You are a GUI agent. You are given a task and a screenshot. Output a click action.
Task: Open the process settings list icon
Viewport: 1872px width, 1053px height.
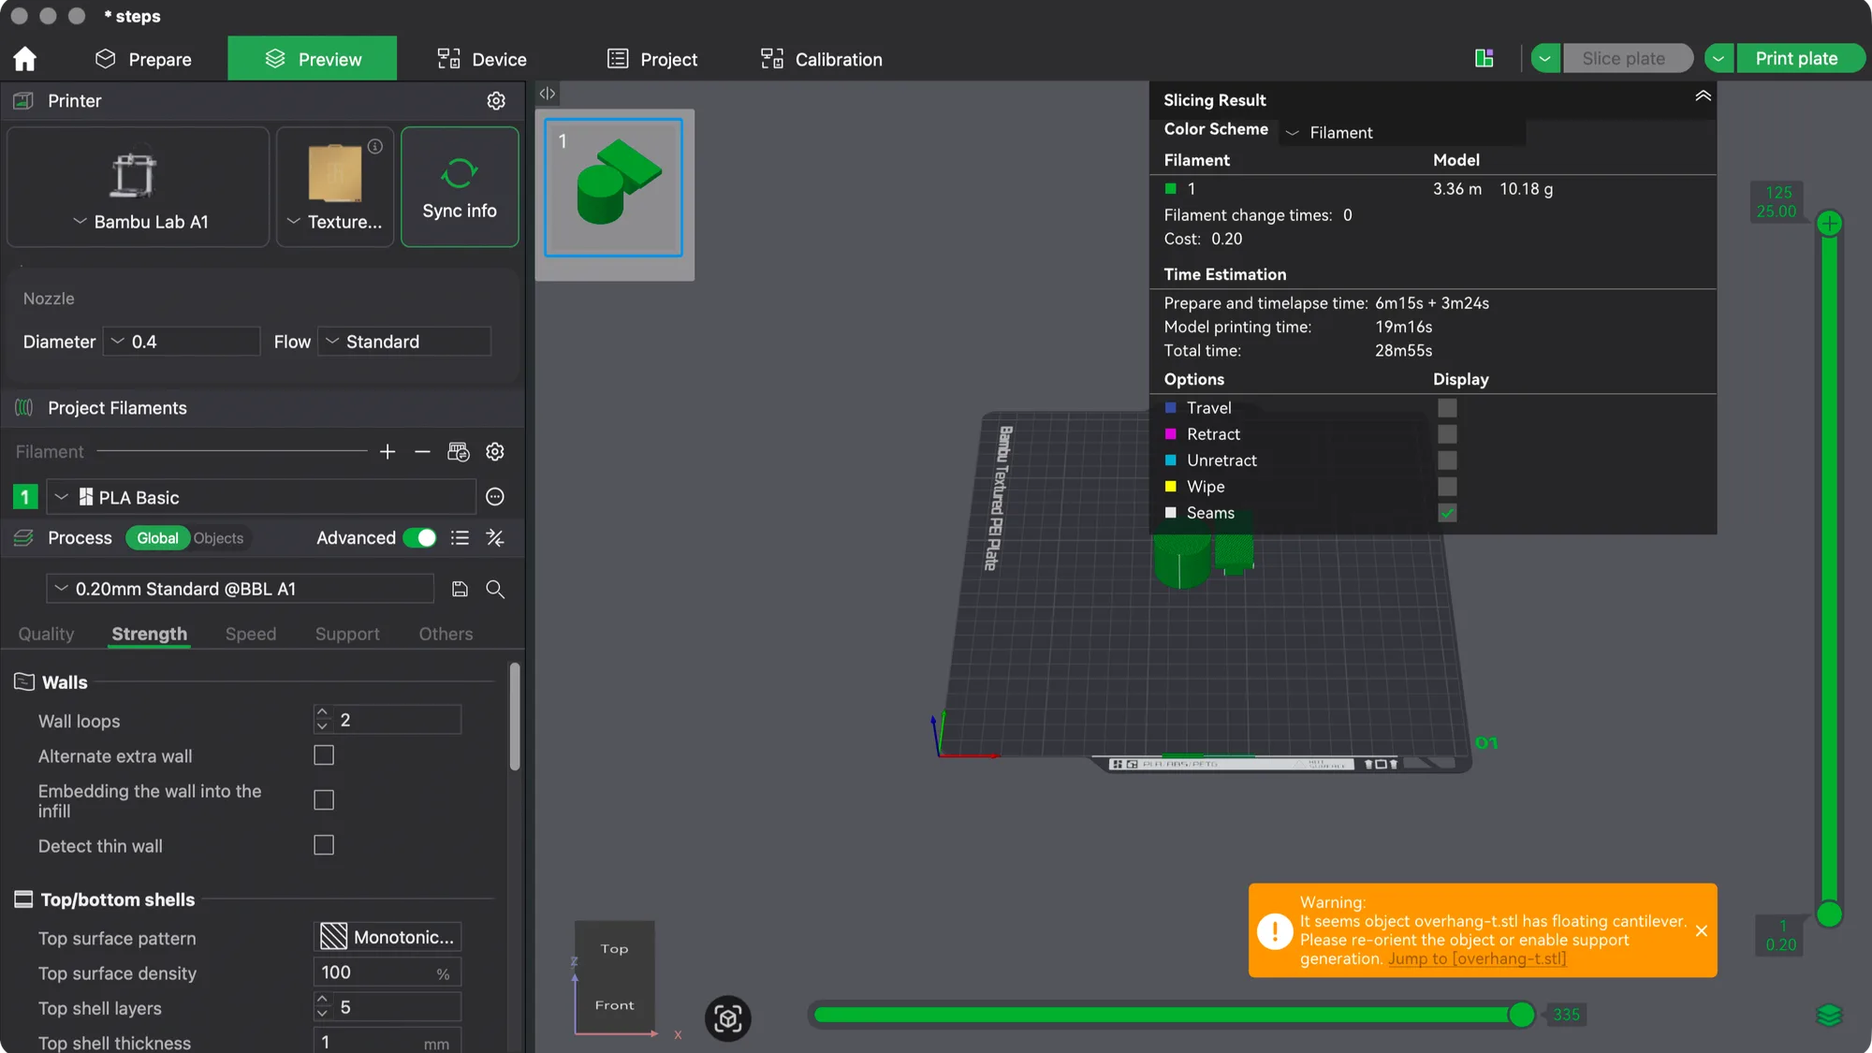(460, 538)
